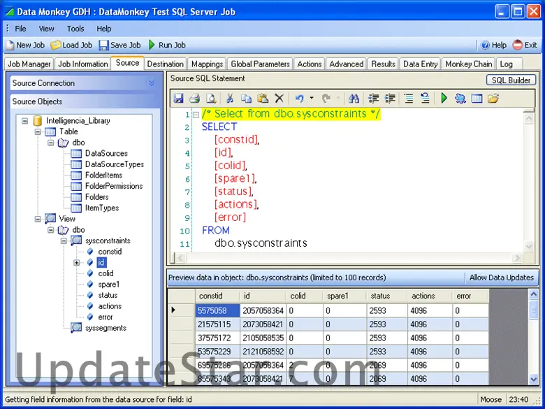Image resolution: width=545 pixels, height=409 pixels.
Task: Click the blue gear icon in SQL toolbar
Action: click(460, 99)
